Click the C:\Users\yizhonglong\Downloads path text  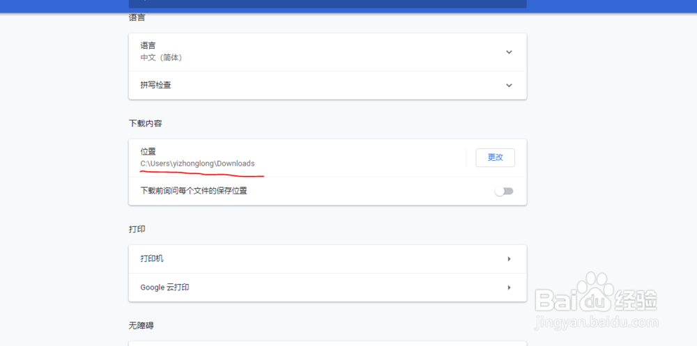tap(197, 164)
